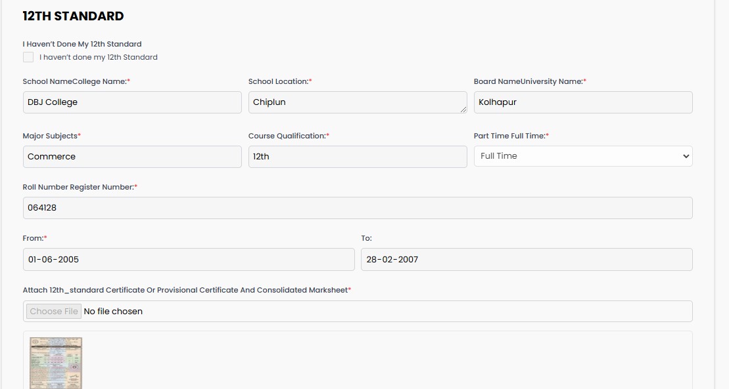
Task: Grab the resize handle of the School Location textarea
Action: click(x=463, y=110)
